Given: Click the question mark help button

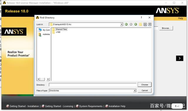Looking at the screenshot, I should 141,18.
